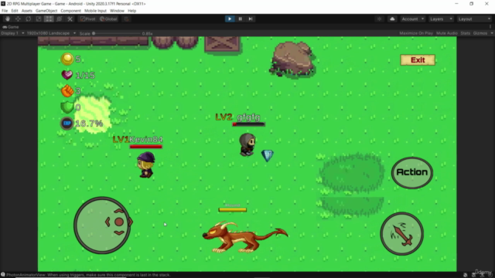The height and width of the screenshot is (278, 495).
Task: Toggle Pivot handle position
Action: [x=87, y=19]
